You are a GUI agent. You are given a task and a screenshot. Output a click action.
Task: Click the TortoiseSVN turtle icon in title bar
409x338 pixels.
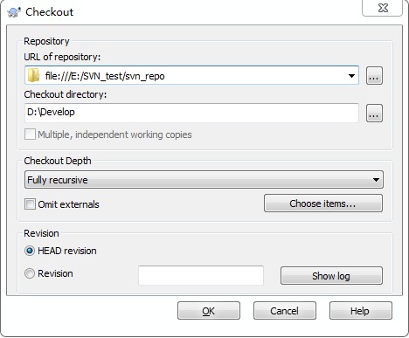click(14, 12)
